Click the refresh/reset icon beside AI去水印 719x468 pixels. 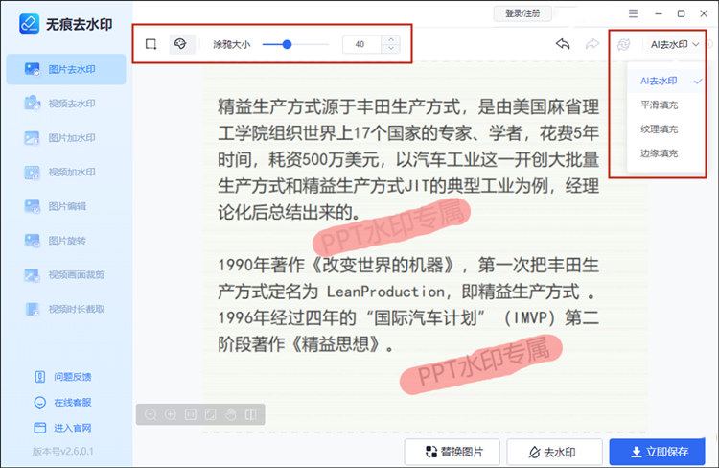pos(624,44)
